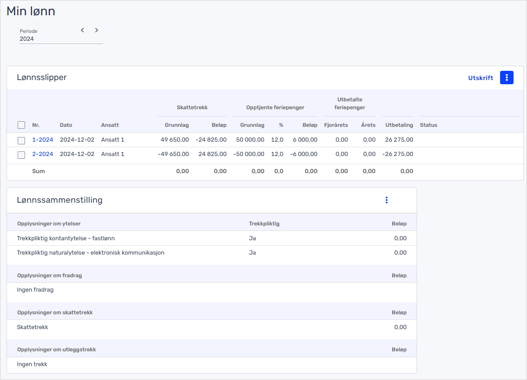Click the Opplysninger om utleggstrekk header

click(x=57, y=349)
